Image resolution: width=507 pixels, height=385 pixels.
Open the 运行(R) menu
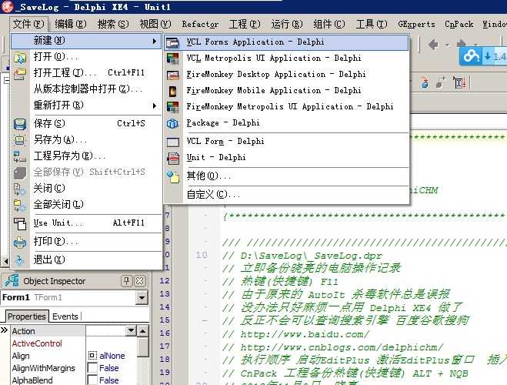[x=287, y=24]
